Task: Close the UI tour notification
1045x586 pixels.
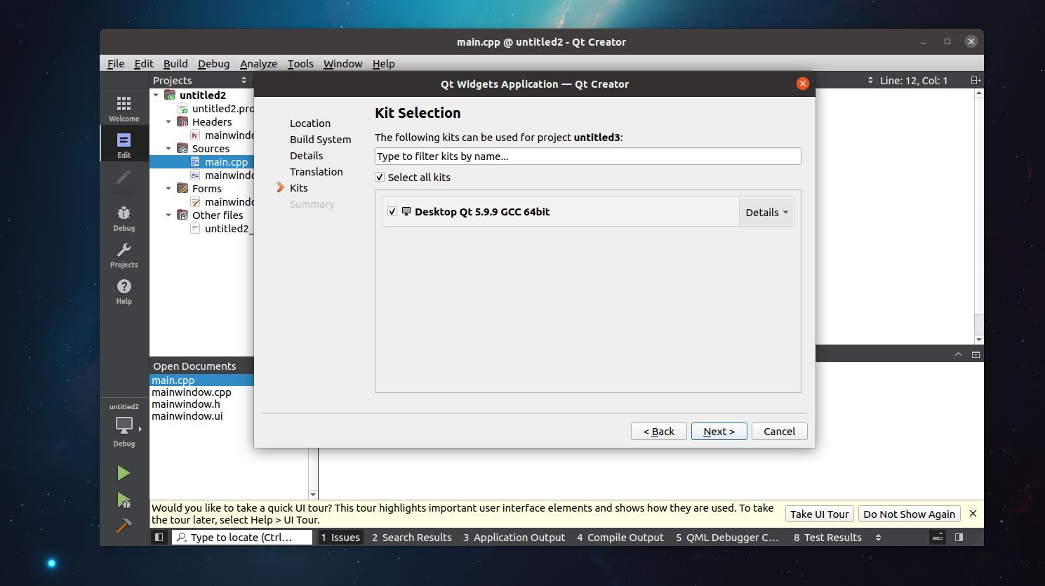Action: (x=973, y=514)
